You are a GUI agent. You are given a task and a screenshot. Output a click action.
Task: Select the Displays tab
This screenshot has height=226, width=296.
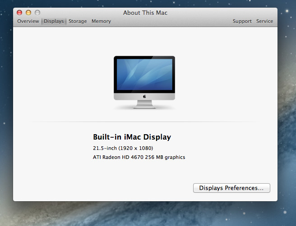click(54, 21)
